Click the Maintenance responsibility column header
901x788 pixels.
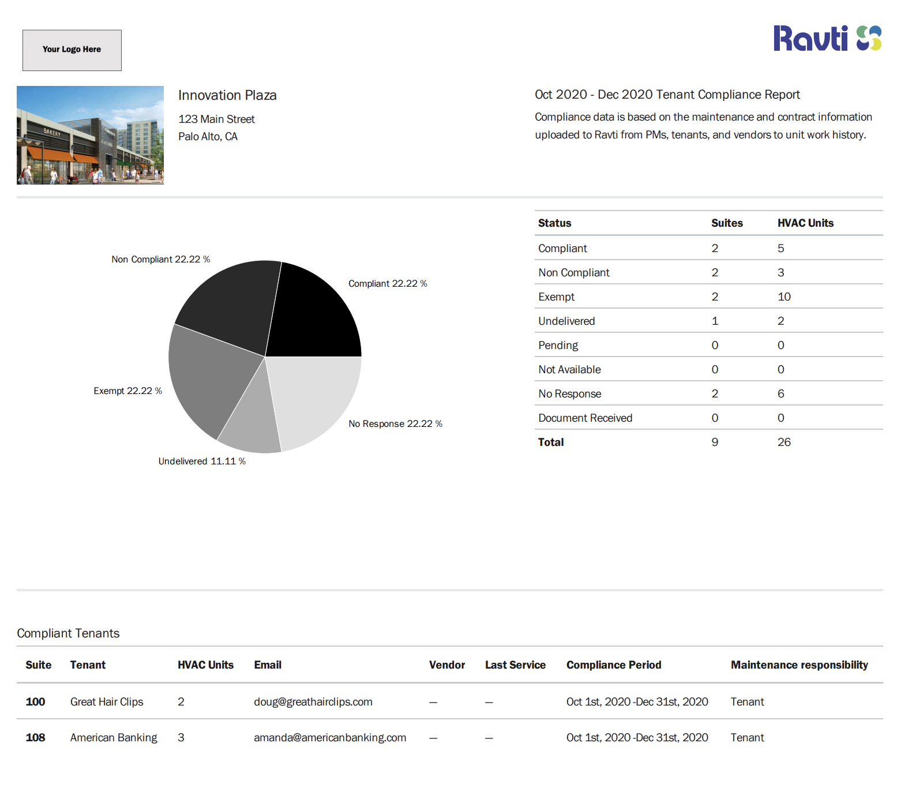tap(799, 665)
